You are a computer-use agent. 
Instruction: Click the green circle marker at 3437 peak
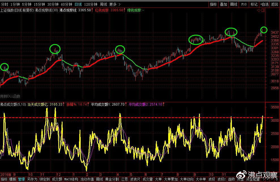click(x=264, y=30)
